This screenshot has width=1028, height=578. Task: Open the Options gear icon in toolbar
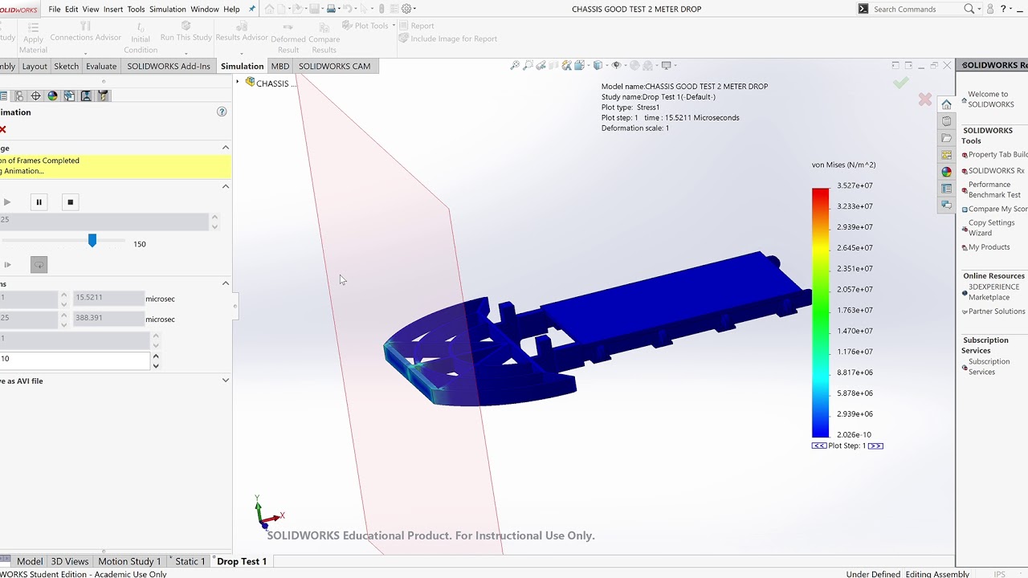pos(406,9)
